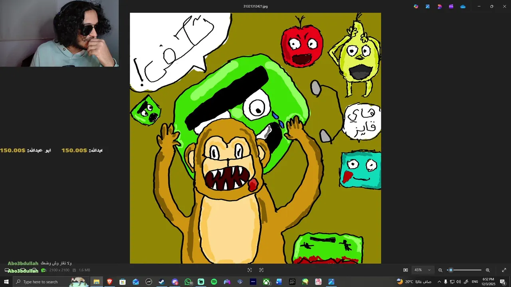Open Clipchamp from the title bar
Viewport: 511px width, 287px height.
point(451,6)
